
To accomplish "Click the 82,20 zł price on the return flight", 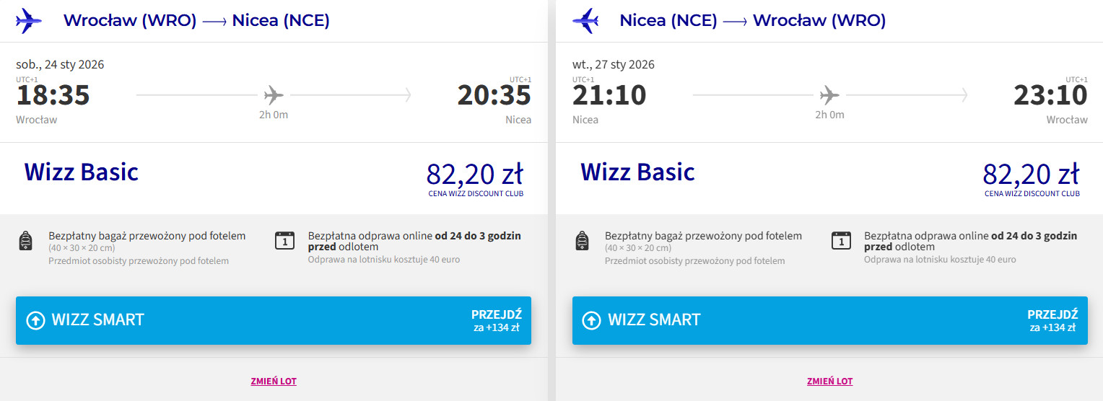I will pyautogui.click(x=1031, y=175).
